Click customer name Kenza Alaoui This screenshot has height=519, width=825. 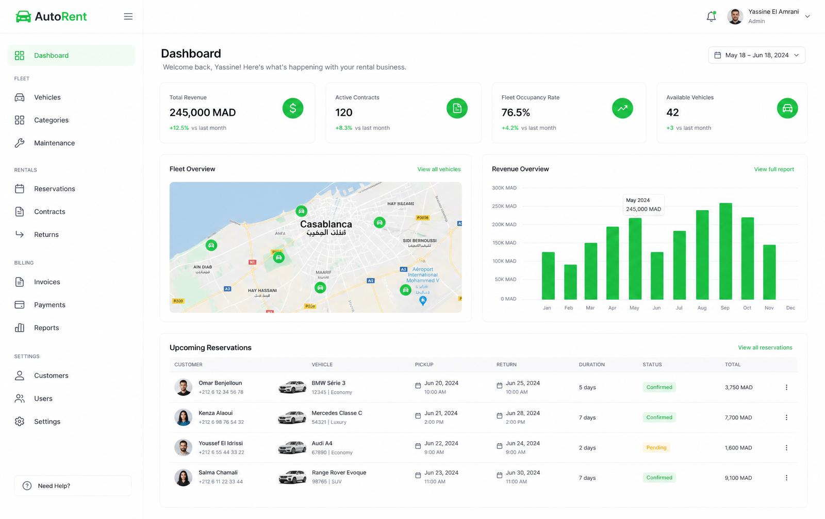(x=216, y=413)
